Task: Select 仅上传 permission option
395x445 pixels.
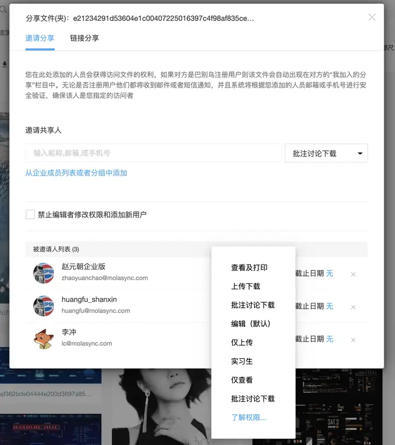Action: coord(242,342)
